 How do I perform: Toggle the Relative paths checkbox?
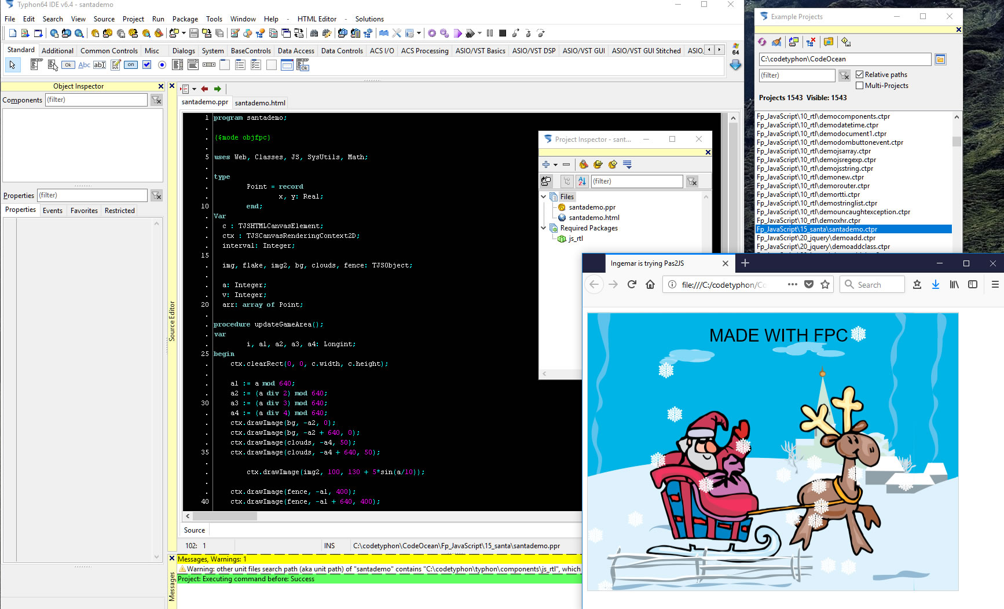pyautogui.click(x=860, y=75)
